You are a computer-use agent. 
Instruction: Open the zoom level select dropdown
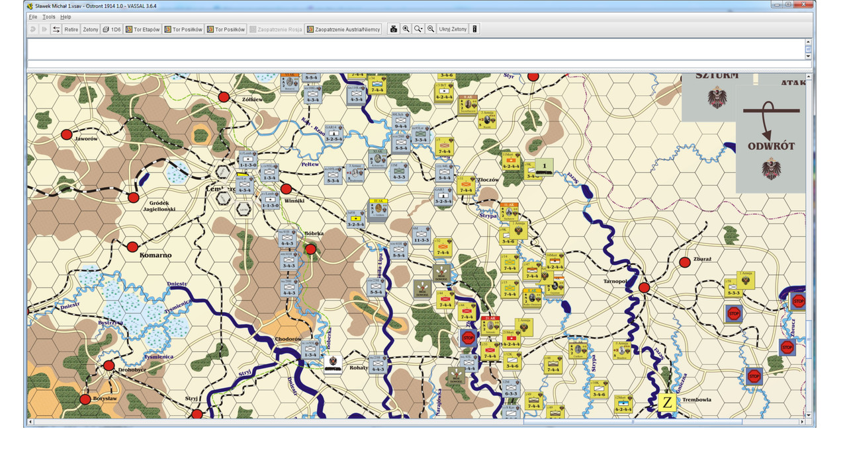pyautogui.click(x=418, y=29)
